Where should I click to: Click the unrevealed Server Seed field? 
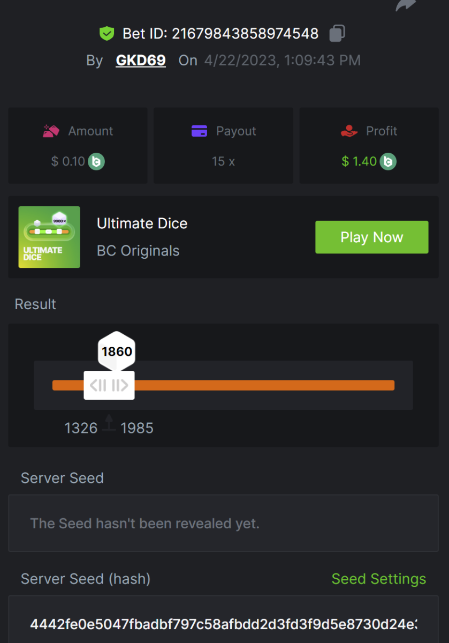pyautogui.click(x=223, y=523)
